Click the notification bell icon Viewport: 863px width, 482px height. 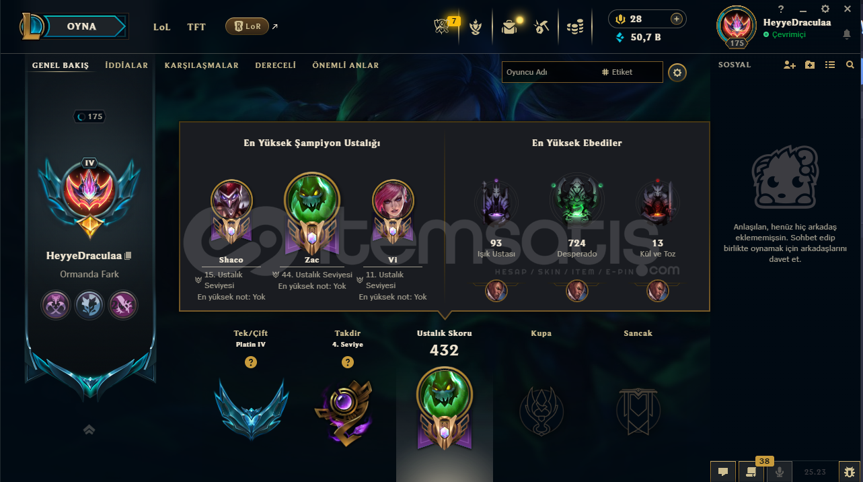(x=846, y=34)
